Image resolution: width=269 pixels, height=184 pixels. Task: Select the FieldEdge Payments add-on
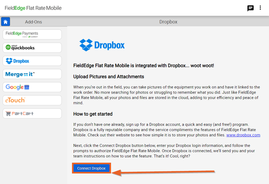point(32,34)
